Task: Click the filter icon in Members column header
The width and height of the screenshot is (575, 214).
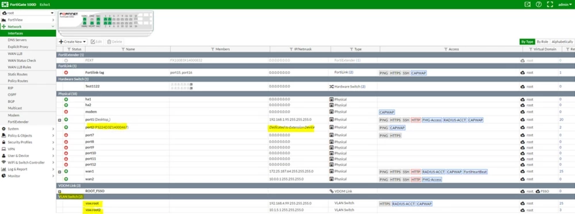Action: click(x=213, y=49)
